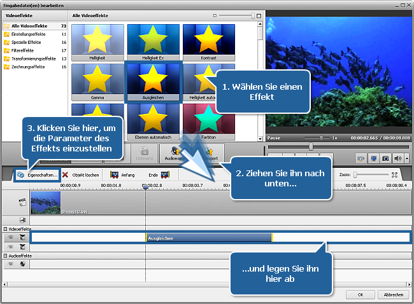
Task: Click the zoom-to-fit icon next to Zoom slider
Action: [x=394, y=174]
